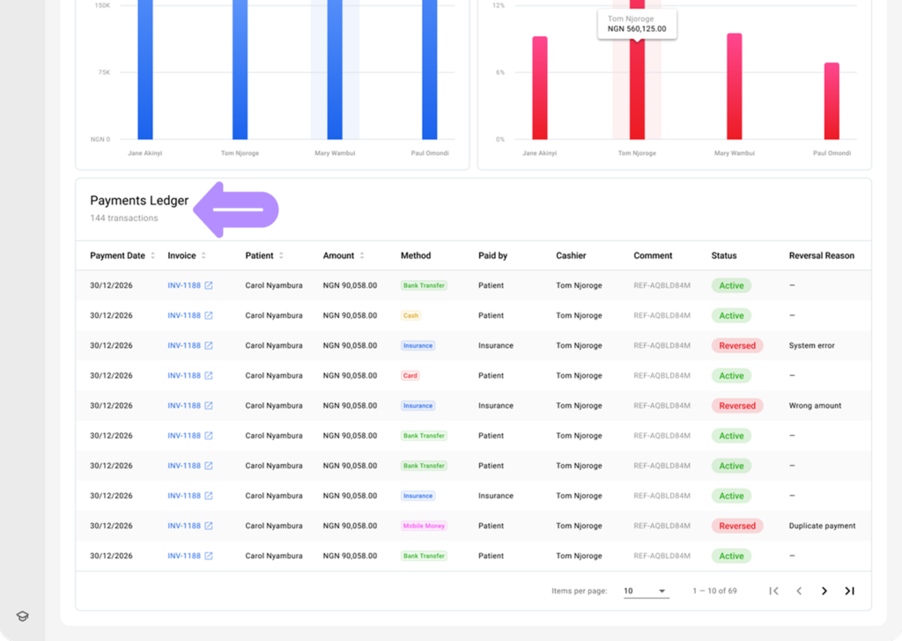Click sort arrows beside Amount header
The height and width of the screenshot is (641, 902).
pos(362,256)
